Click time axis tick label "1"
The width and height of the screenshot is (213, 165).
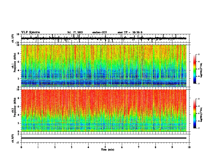[38, 147]
